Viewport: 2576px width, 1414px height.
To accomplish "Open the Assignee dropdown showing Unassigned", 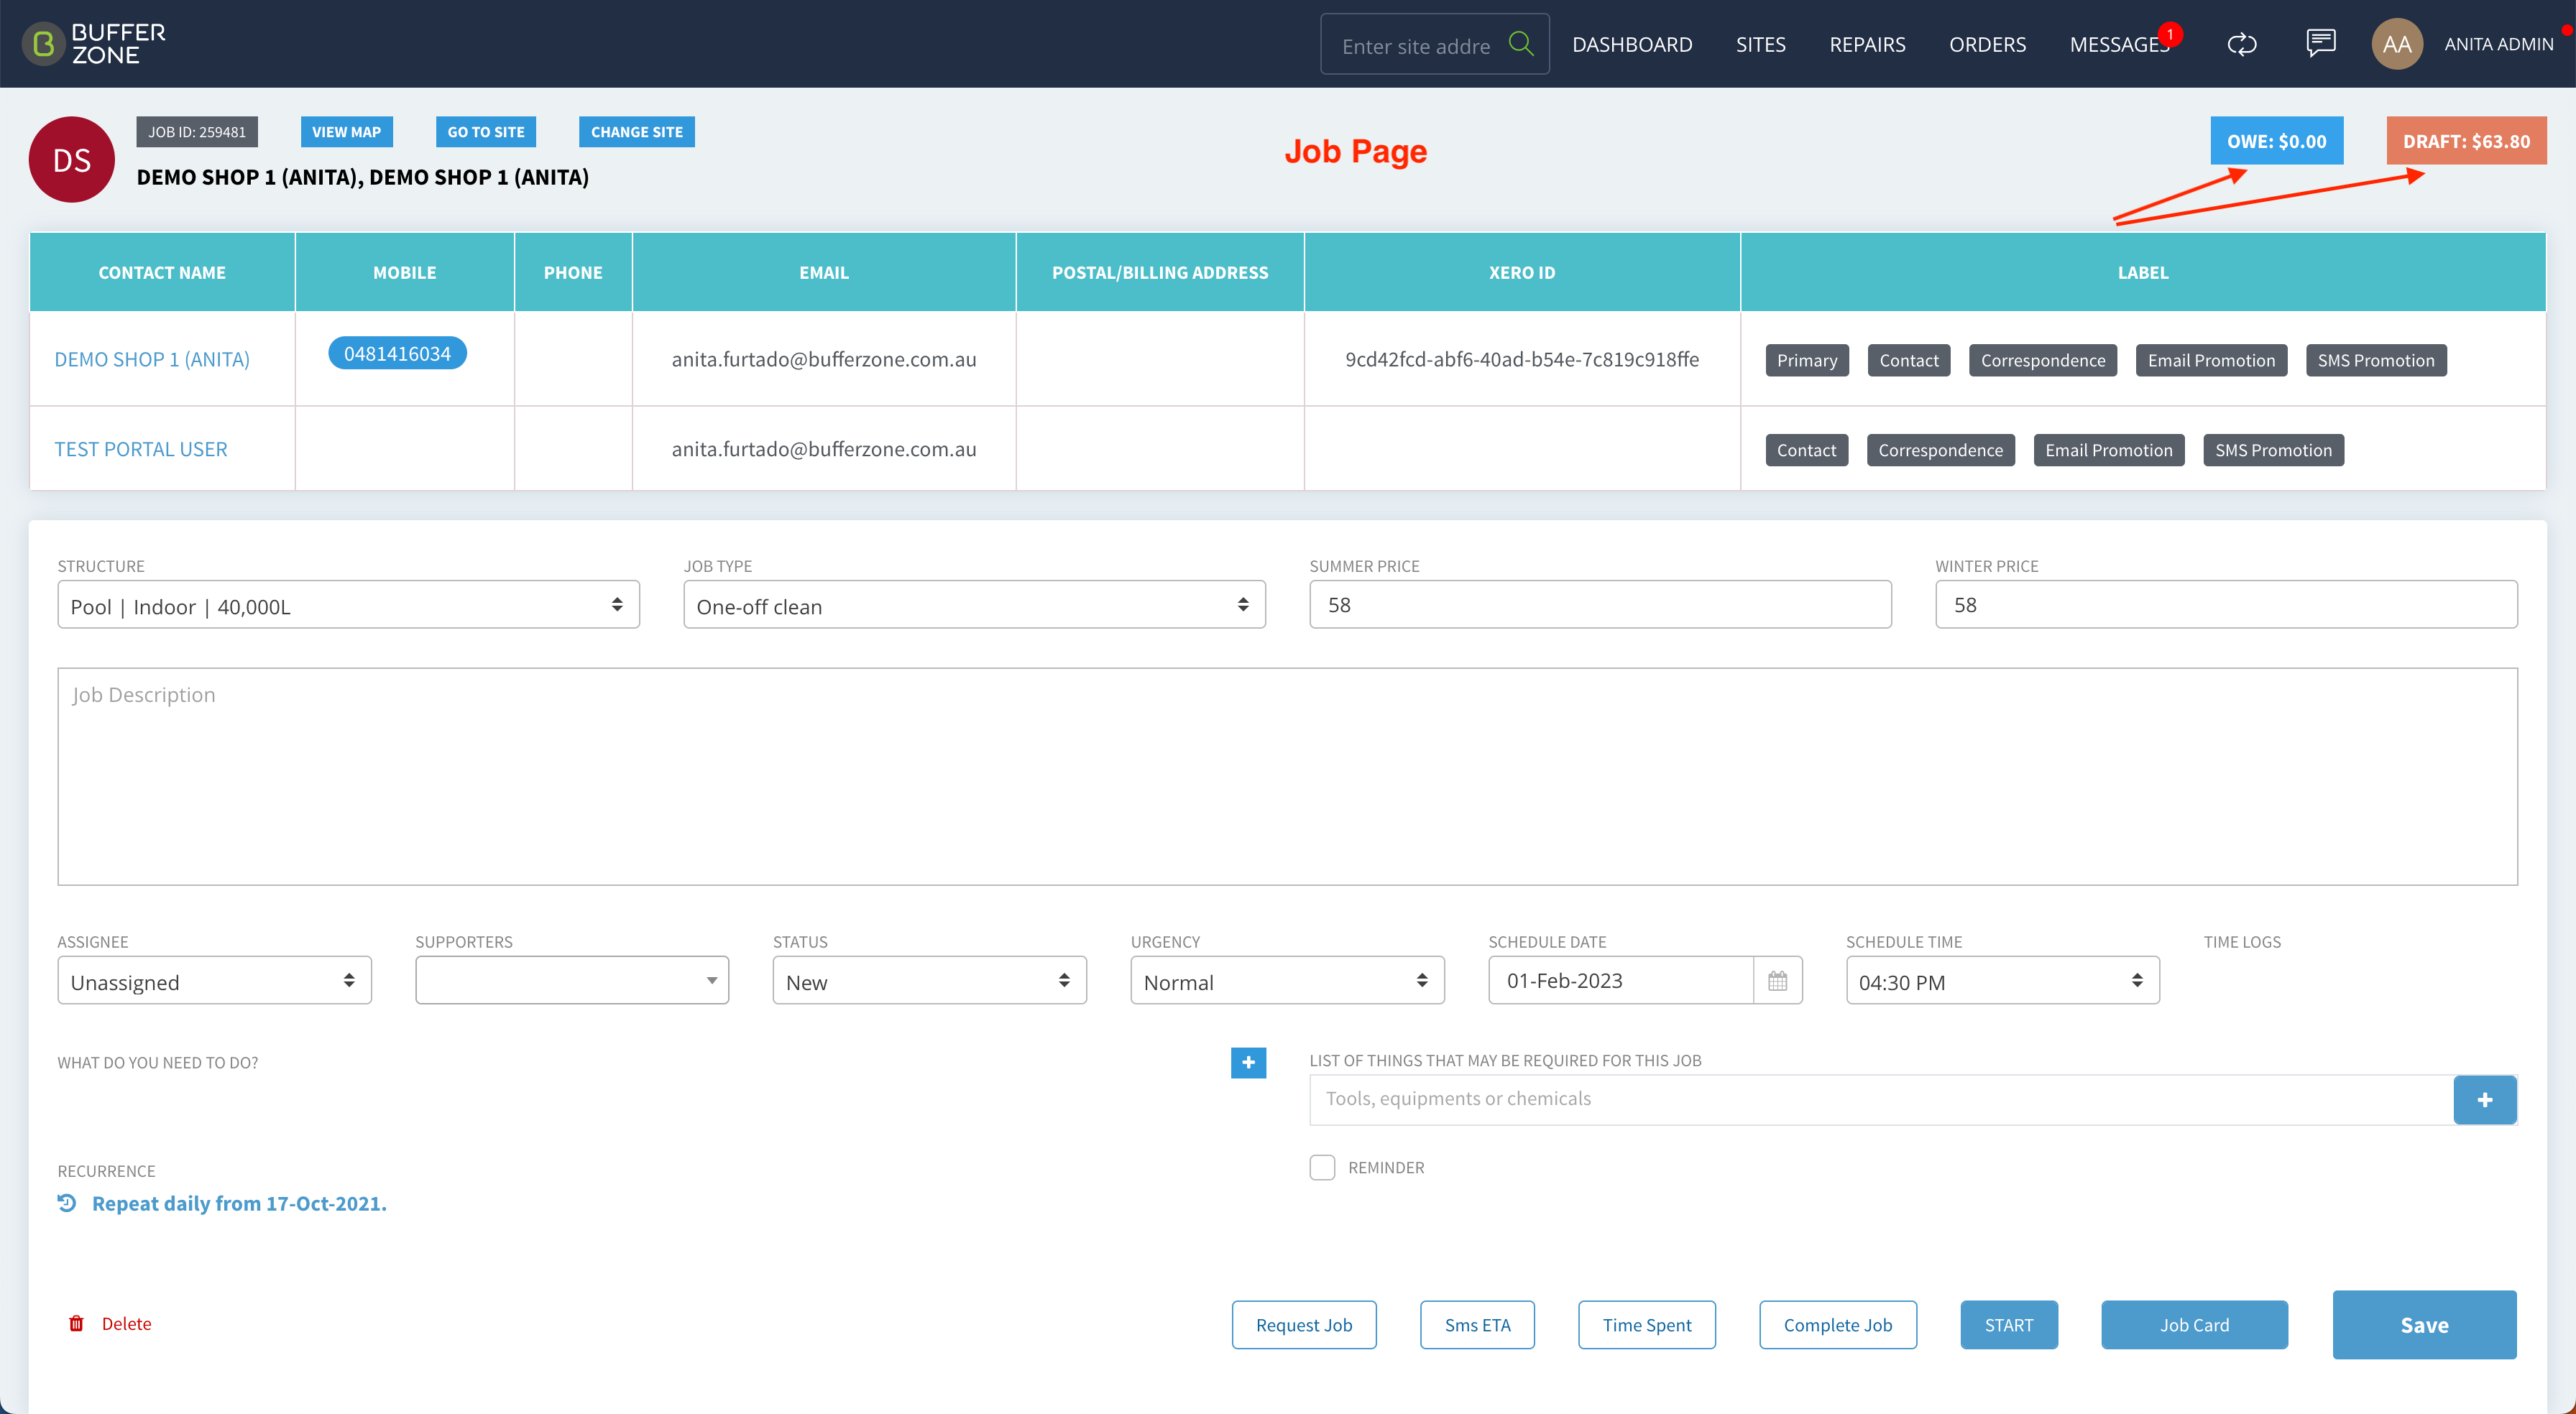I will 214,981.
